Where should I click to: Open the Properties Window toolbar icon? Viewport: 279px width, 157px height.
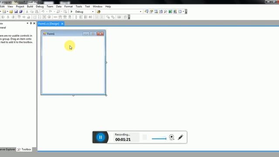tap(151, 12)
